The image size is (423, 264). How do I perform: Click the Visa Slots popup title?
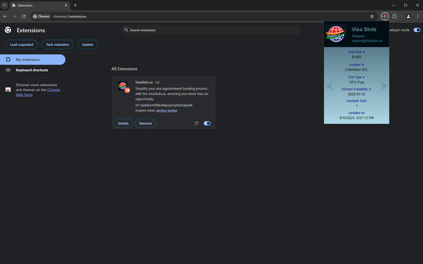click(x=364, y=29)
